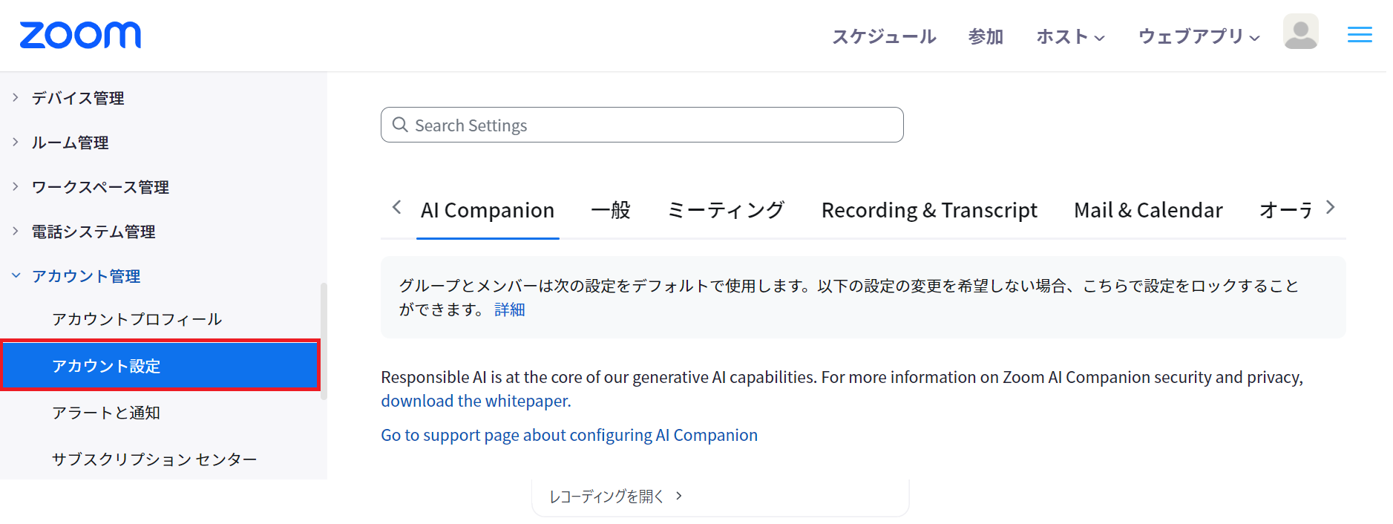This screenshot has width=1393, height=524.
Task: Click the right arrow to reveal more tabs
Action: [1330, 208]
